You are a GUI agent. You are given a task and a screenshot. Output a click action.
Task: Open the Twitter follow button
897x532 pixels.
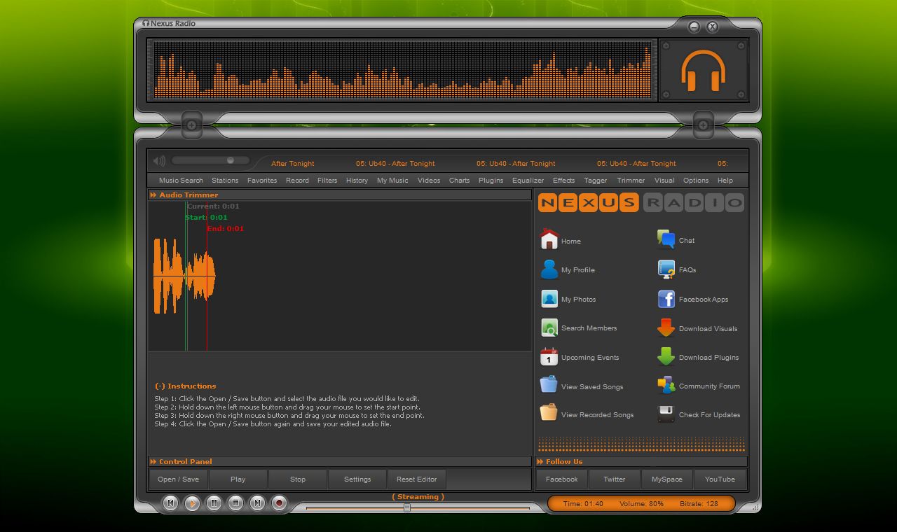[x=615, y=479]
